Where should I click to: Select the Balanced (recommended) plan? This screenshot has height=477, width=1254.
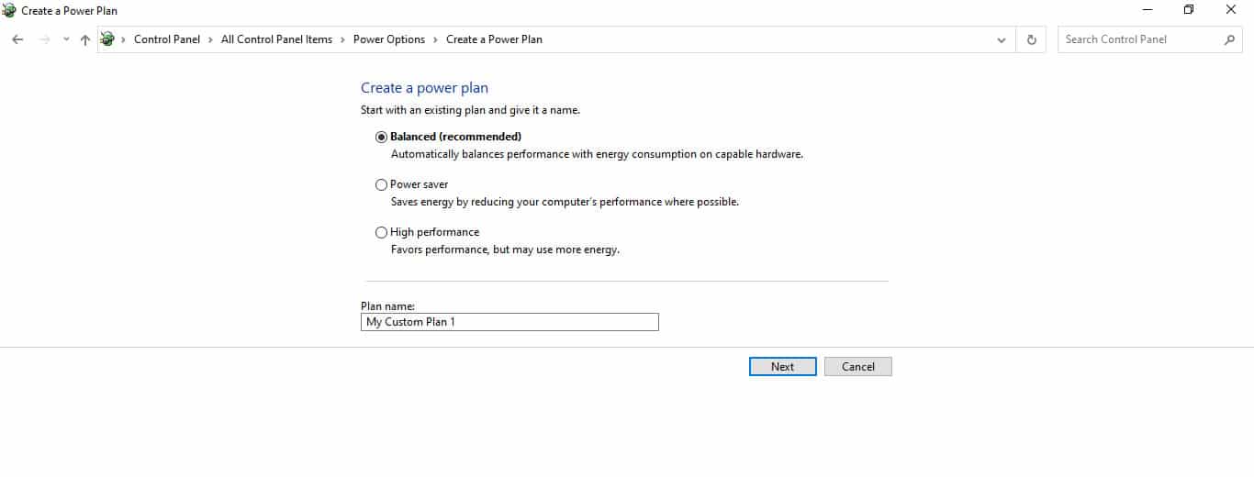coord(382,137)
